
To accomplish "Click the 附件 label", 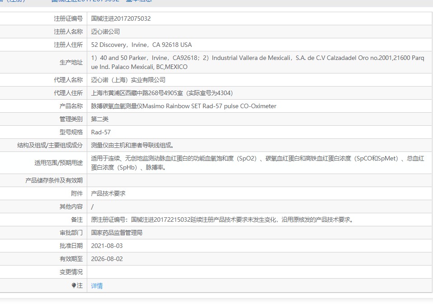I will 77,193.
